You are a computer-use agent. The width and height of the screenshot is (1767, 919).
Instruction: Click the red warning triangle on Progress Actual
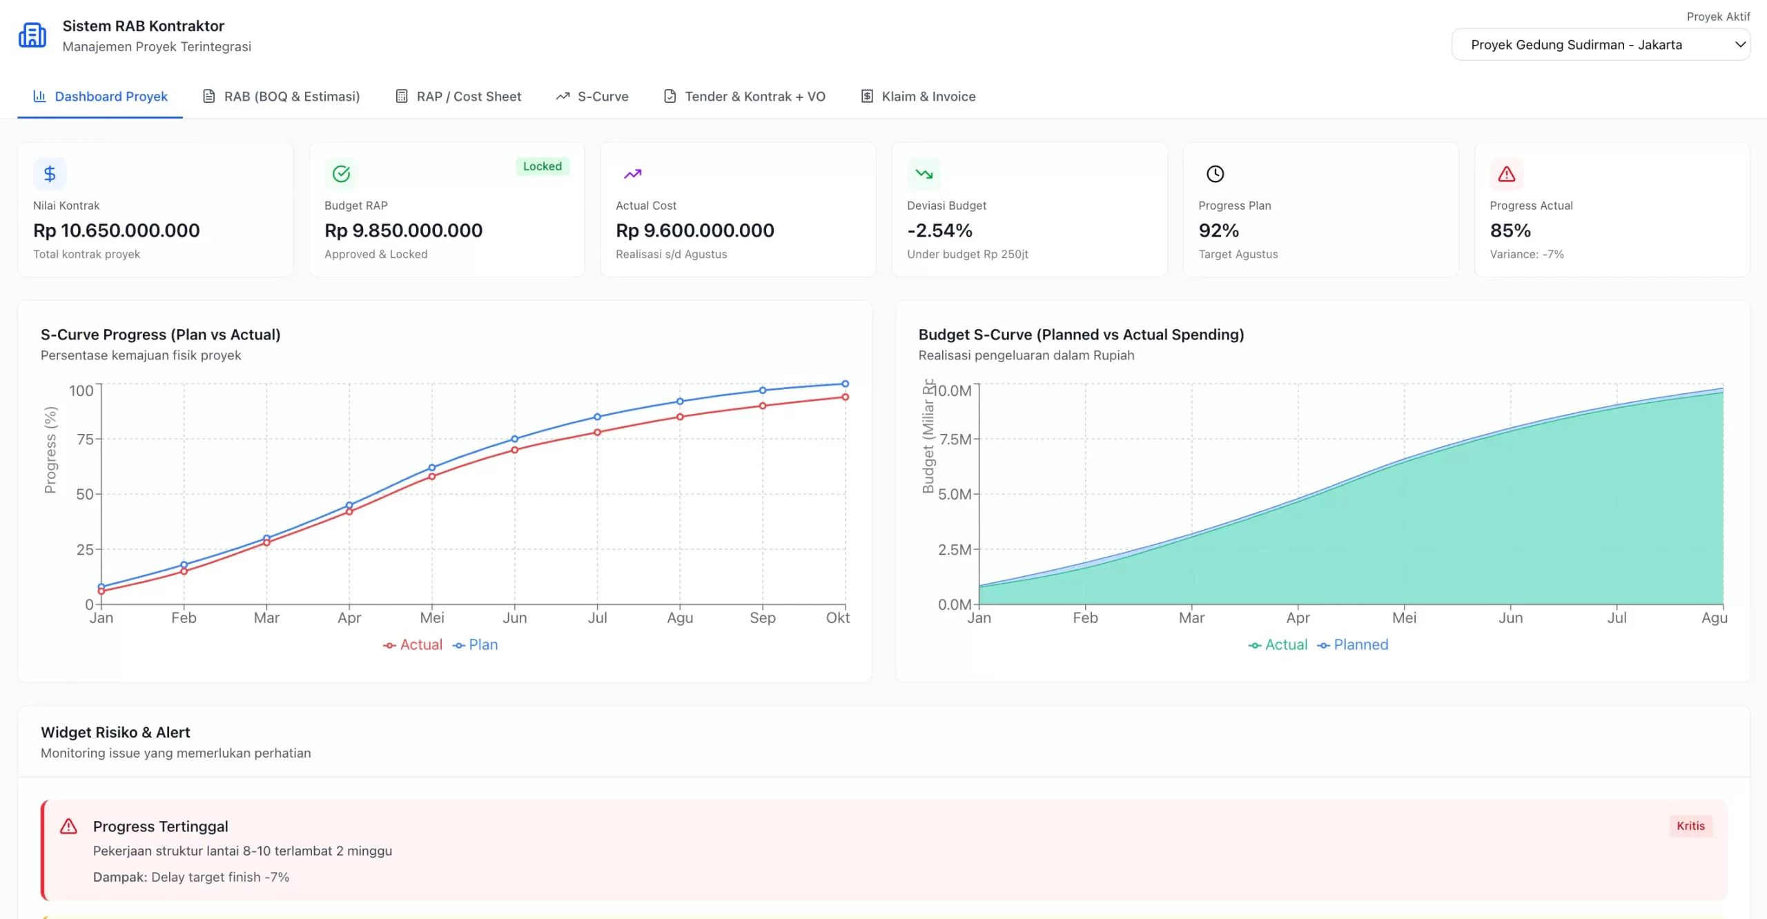pos(1506,174)
